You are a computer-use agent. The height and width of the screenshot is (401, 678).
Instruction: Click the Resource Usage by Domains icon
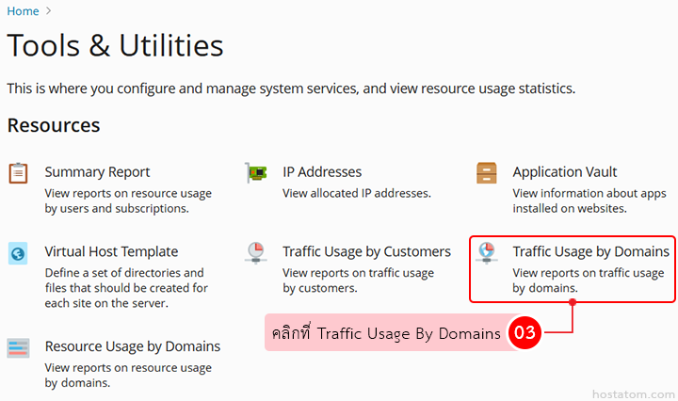(18, 347)
